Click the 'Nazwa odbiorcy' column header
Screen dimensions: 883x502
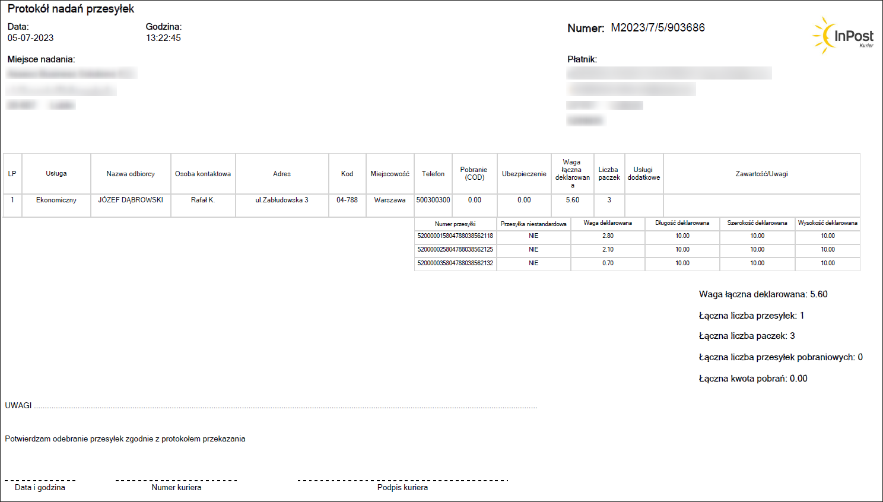131,174
